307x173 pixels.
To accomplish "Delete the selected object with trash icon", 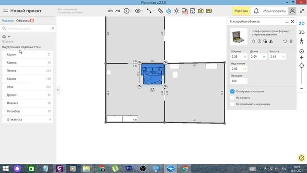I will pyautogui.click(x=291, y=41).
